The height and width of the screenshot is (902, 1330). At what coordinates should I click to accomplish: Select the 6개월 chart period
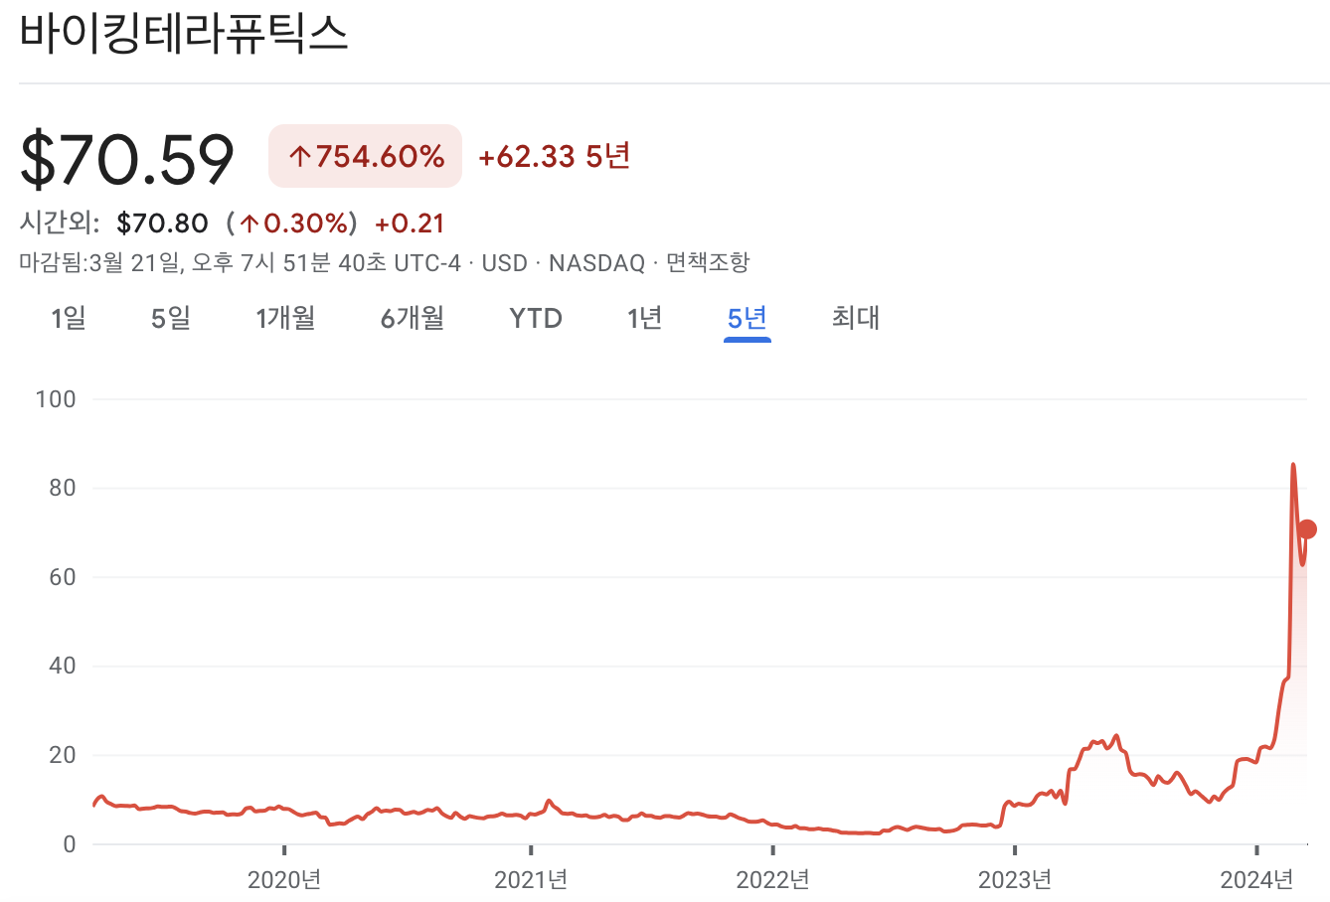(411, 318)
